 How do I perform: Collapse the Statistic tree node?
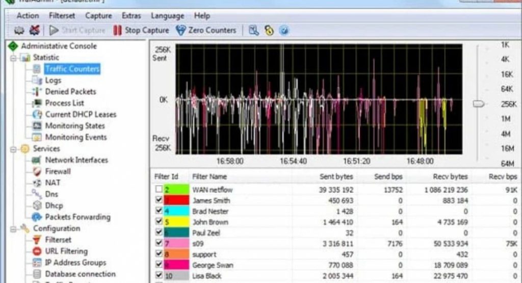click(x=14, y=58)
